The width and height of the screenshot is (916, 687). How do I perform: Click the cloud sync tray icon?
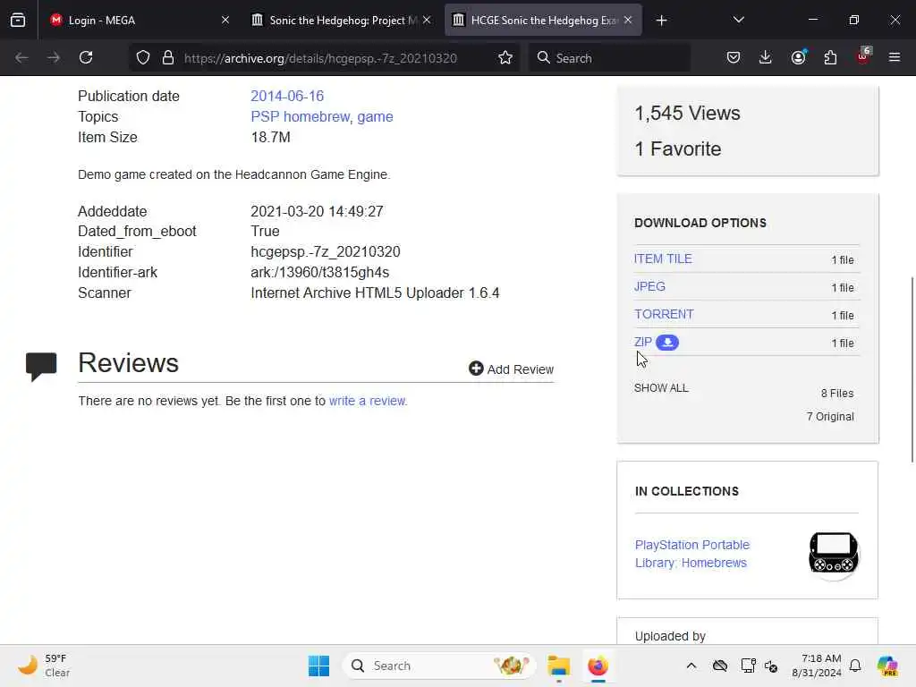(x=720, y=666)
